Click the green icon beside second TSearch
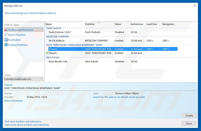The width and height of the screenshot is (201, 131). tap(47, 53)
